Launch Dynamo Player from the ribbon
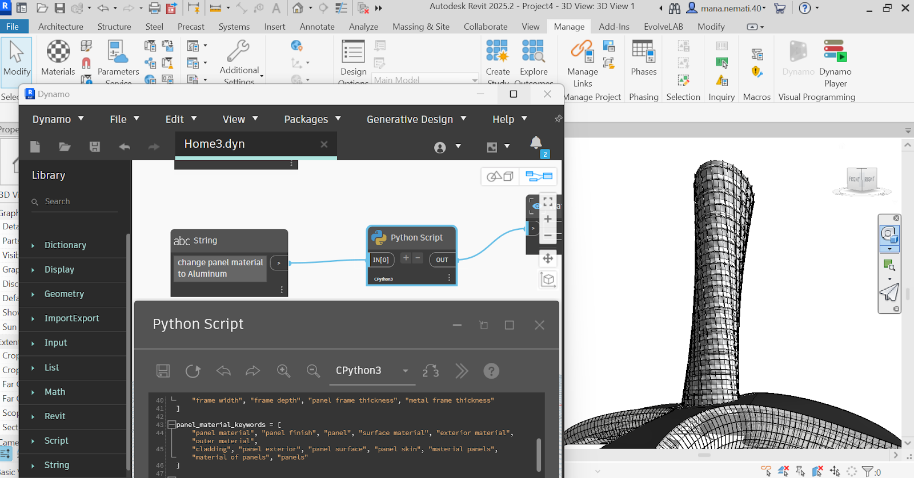 [x=835, y=64]
